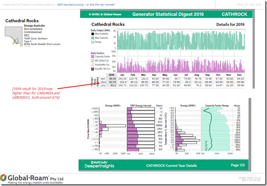This screenshot has width=267, height=186.
Task: Click the -21.83 November CPD cell
Action: (229, 85)
